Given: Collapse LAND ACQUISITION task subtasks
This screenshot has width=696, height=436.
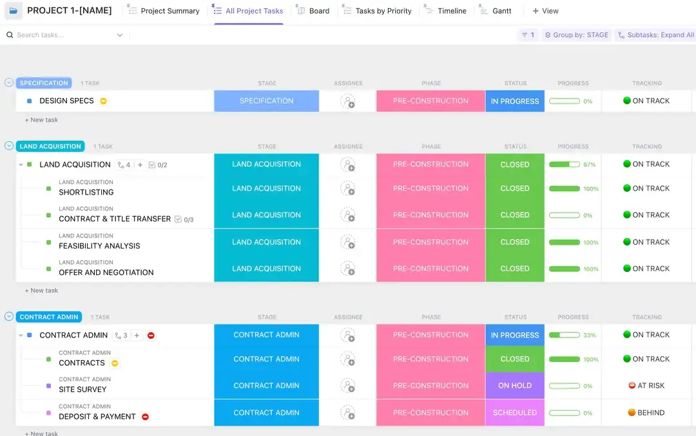Looking at the screenshot, I should [x=21, y=165].
